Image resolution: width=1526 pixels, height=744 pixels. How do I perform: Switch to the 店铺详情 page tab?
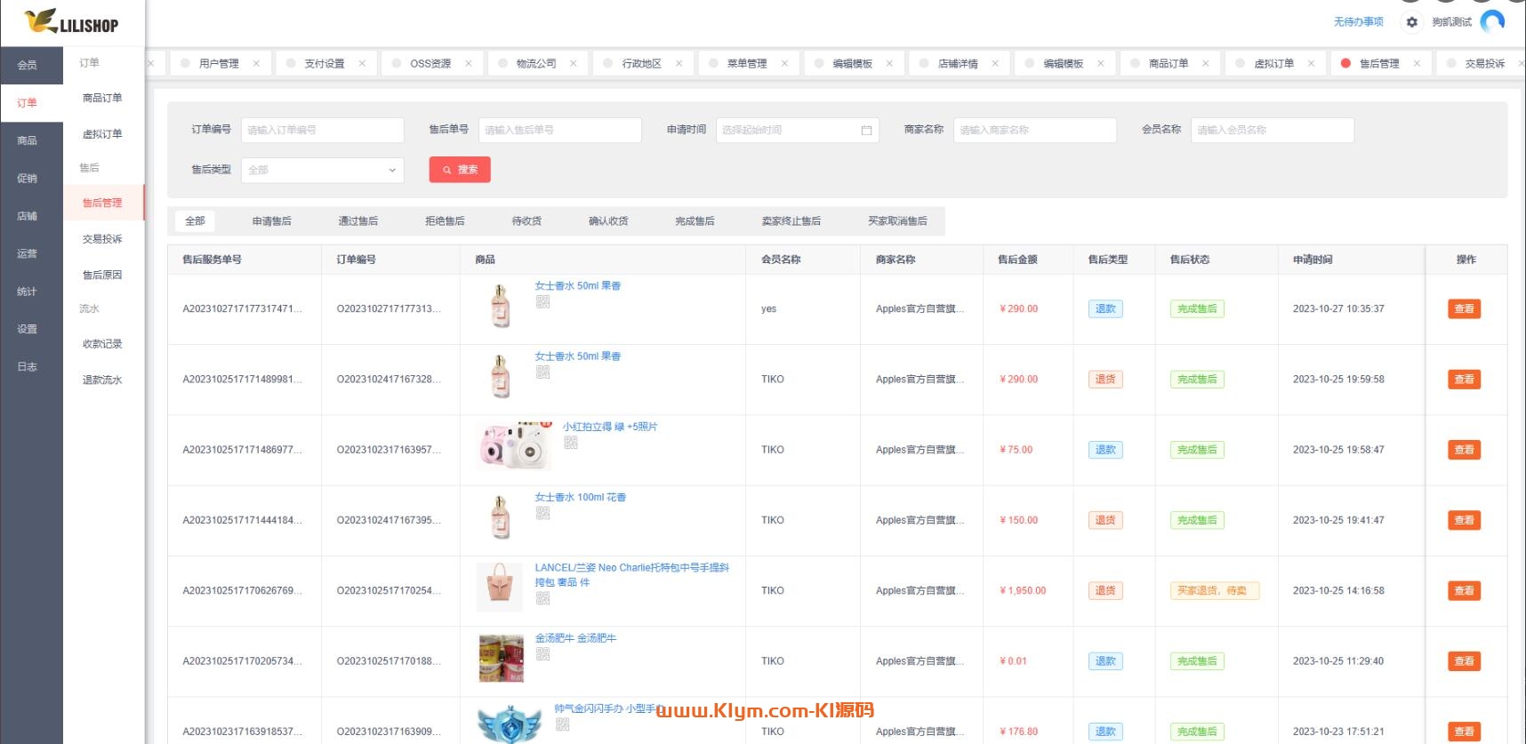tap(958, 64)
